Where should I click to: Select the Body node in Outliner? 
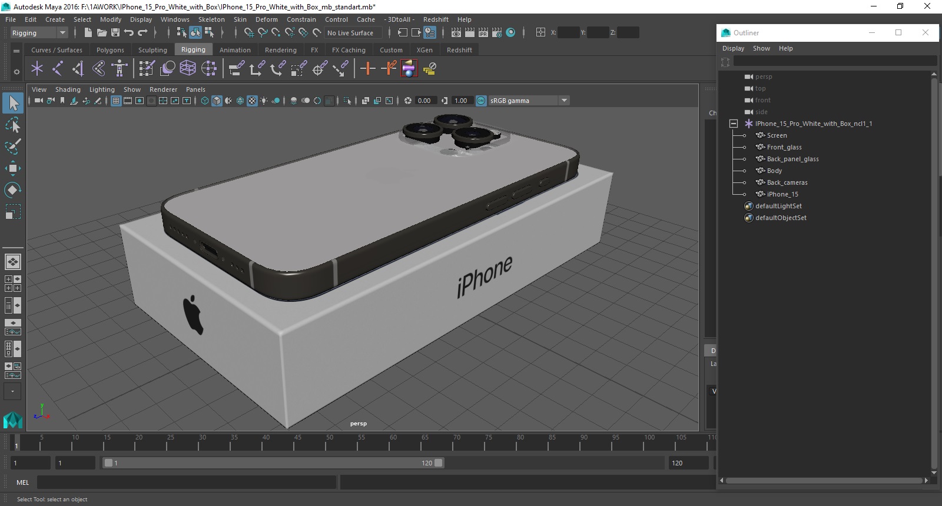point(774,171)
